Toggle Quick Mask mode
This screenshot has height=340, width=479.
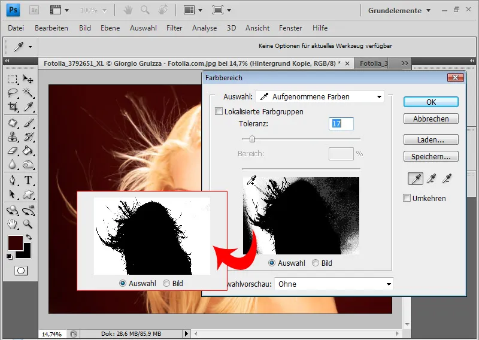tap(21, 271)
